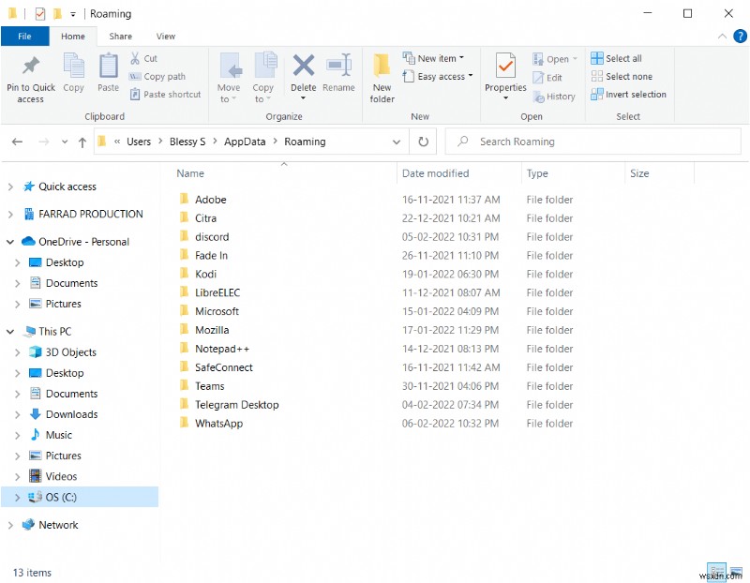Open the Easy access dropdown
750x583 pixels.
(x=438, y=77)
